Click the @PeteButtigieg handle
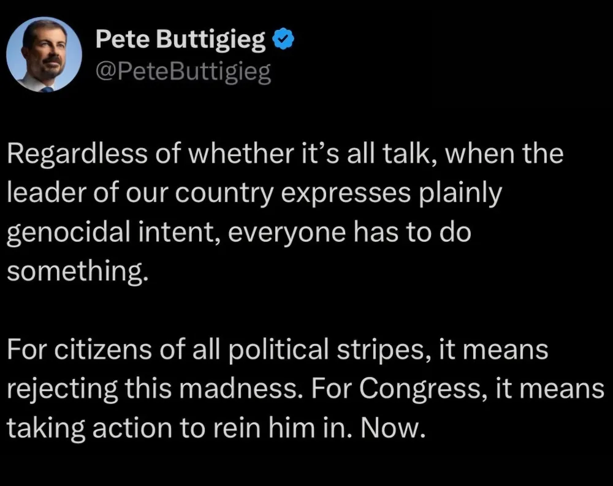 (x=183, y=73)
